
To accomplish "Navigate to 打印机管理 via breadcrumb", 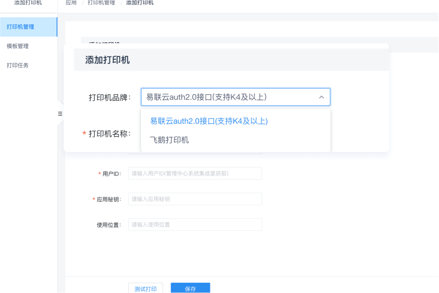I will click(101, 3).
